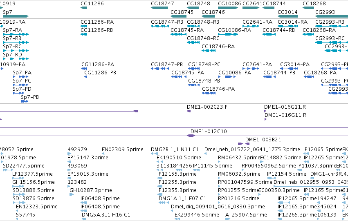
Task: Select the CG18746-RA transcript
Action: click(218, 47)
